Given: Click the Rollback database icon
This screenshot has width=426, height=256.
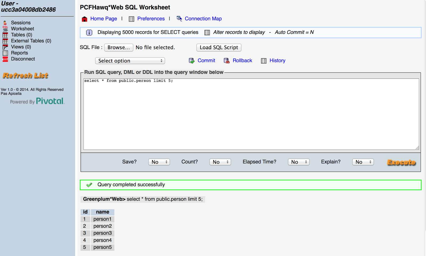Looking at the screenshot, I should coord(227,61).
